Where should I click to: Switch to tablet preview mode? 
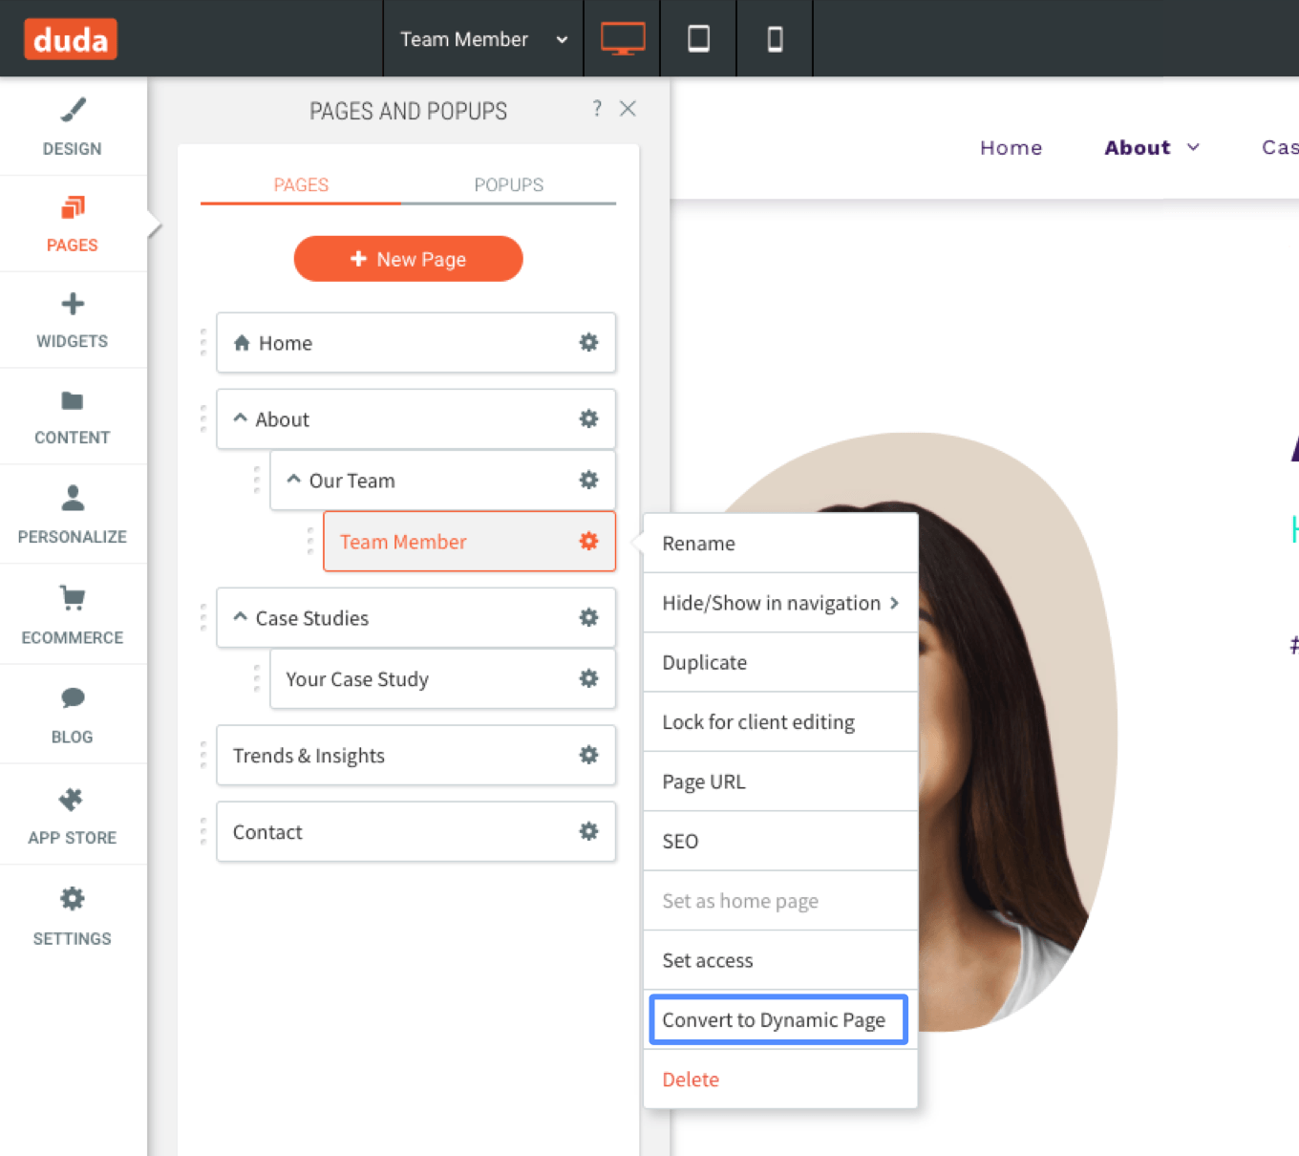pos(699,39)
